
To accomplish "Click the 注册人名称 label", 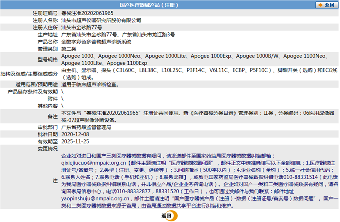I will click(45, 20).
